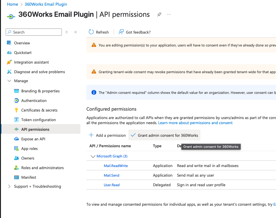Open Learn more about permissions and consent
The height and width of the screenshot is (218, 276).
[195, 123]
